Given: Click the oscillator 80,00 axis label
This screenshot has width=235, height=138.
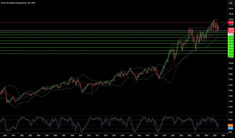Looking at the screenshot, I should 230,120.
